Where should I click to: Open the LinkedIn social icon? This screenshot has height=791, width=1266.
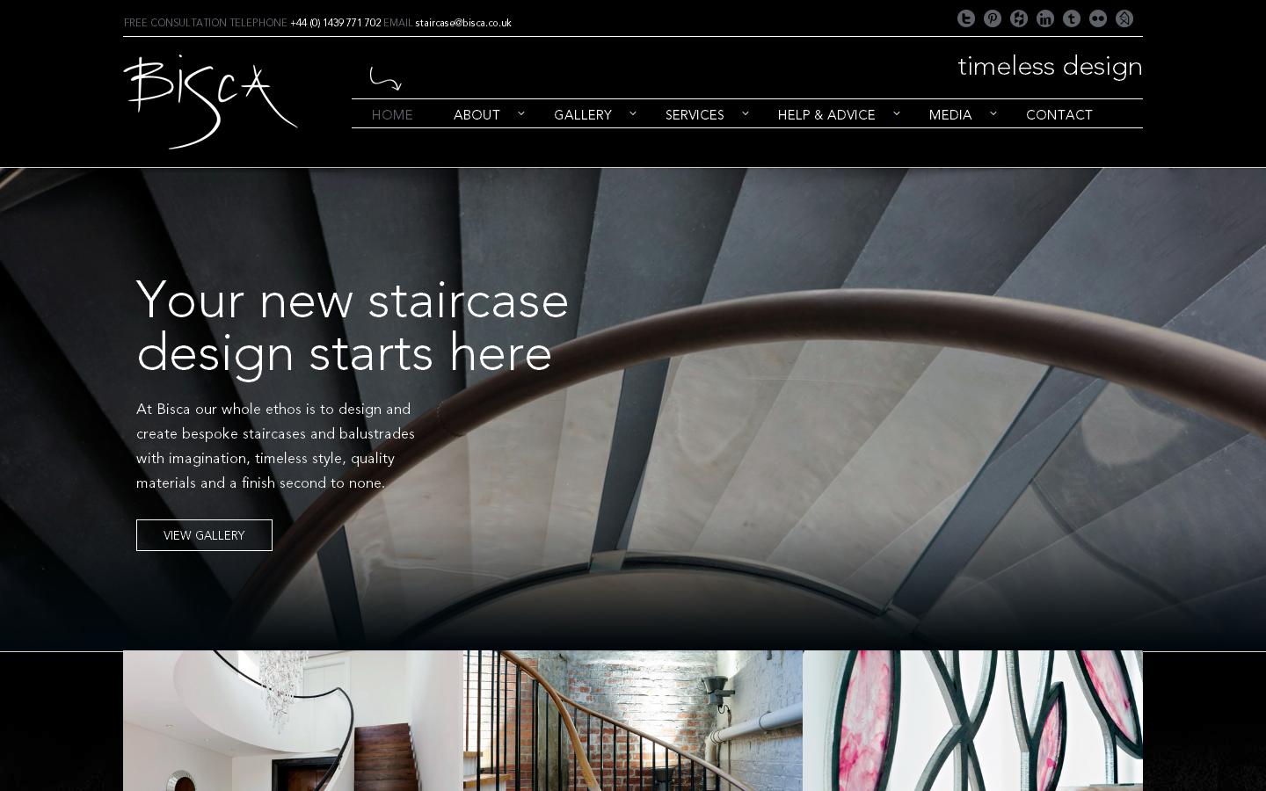[x=1045, y=18]
